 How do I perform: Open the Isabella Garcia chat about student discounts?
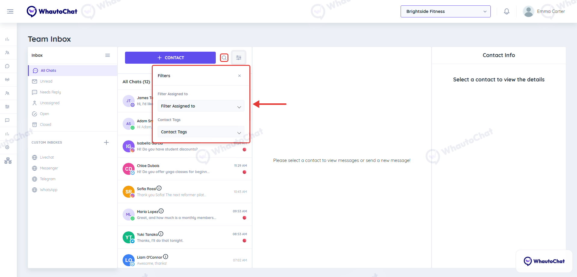point(185,146)
